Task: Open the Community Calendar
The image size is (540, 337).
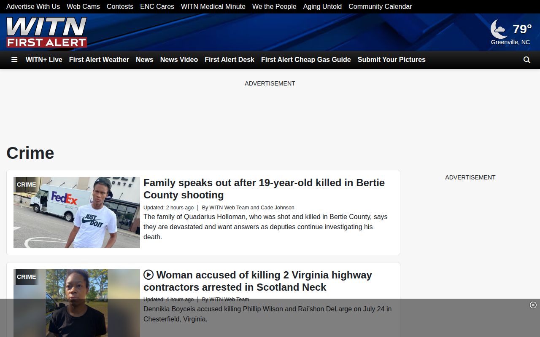Action: pyautogui.click(x=380, y=6)
